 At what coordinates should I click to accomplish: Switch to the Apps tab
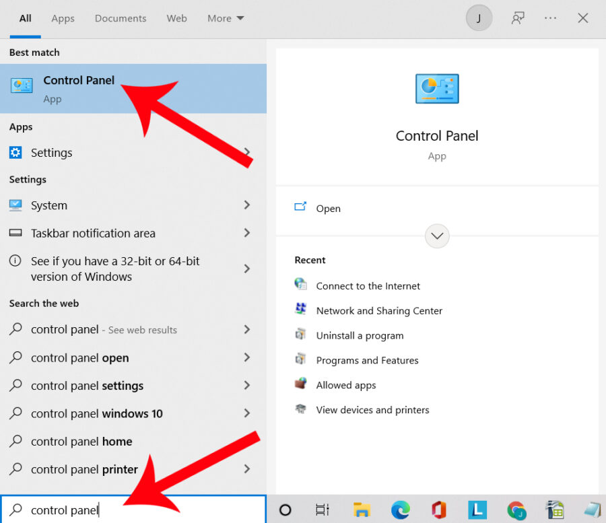(x=63, y=18)
